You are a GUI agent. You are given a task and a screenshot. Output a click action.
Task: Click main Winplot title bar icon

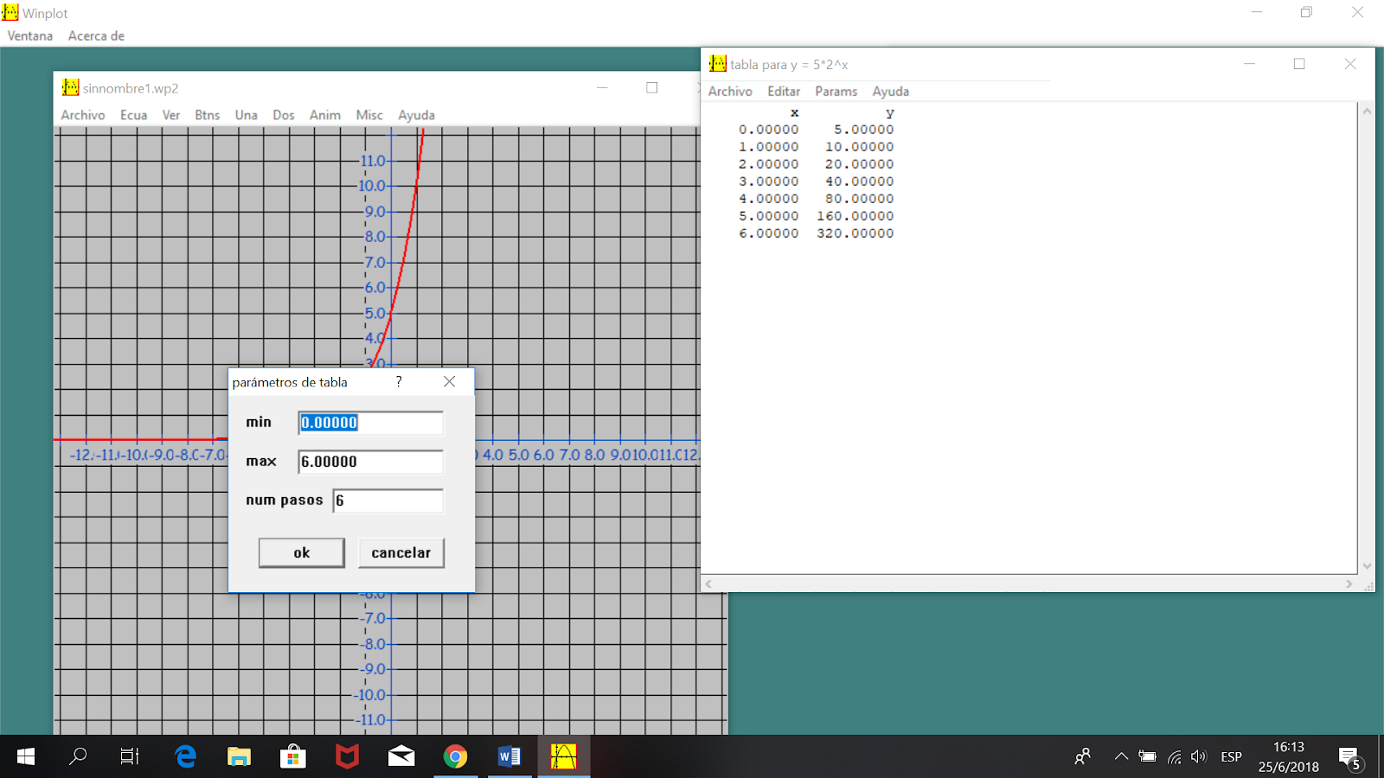(x=10, y=13)
